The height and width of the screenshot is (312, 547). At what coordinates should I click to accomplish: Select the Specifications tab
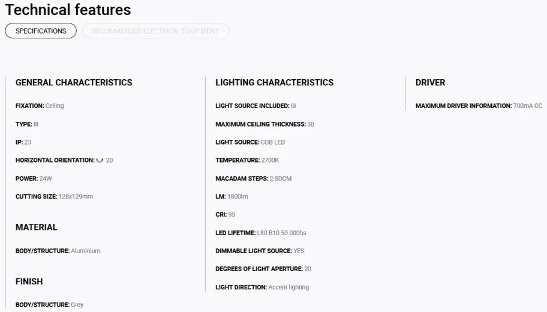[x=41, y=31]
